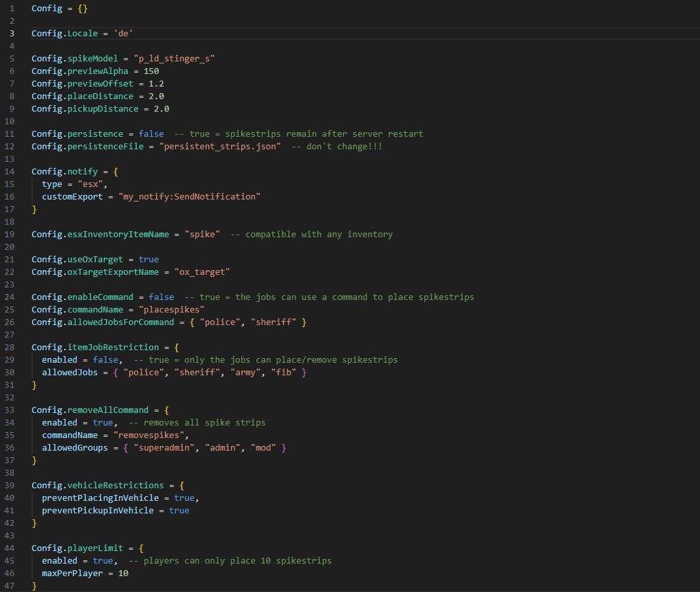The width and height of the screenshot is (700, 592).
Task: Click the "removespikes" command string
Action: pyautogui.click(x=149, y=435)
